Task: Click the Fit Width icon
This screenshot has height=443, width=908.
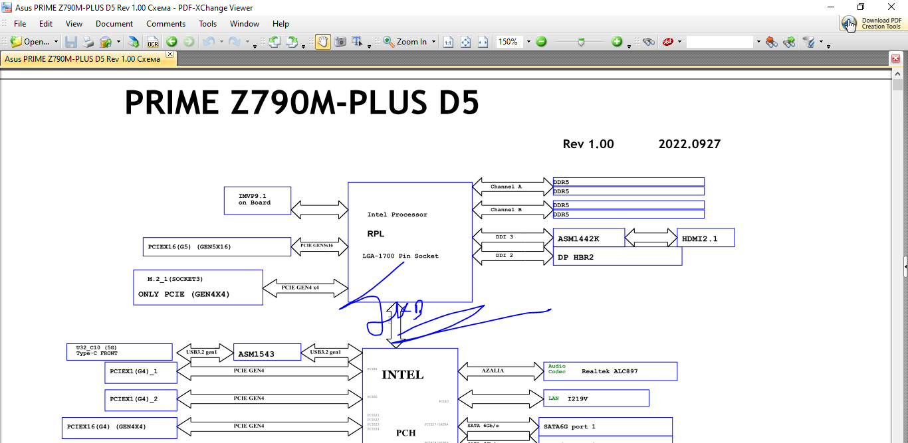Action: (483, 42)
